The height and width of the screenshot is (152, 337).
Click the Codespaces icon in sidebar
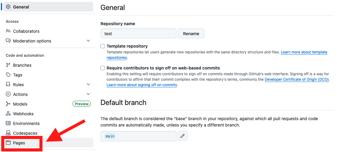[x=8, y=133]
